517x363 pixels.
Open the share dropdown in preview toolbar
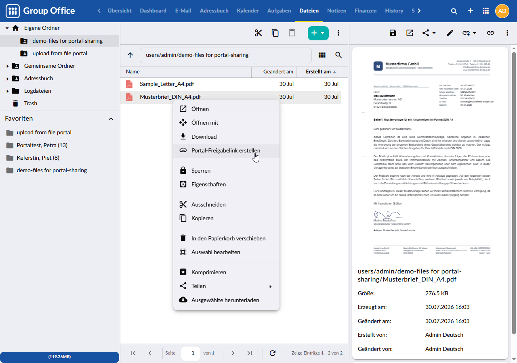429,33
